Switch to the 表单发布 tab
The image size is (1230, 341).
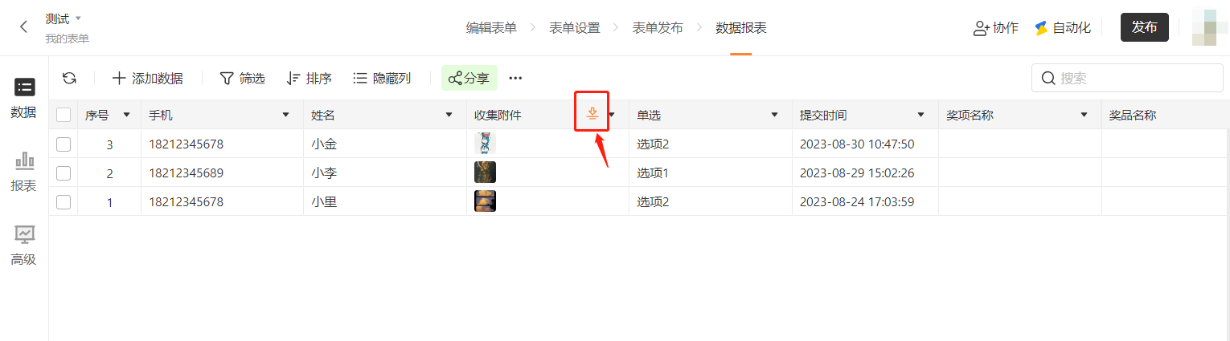coord(658,27)
